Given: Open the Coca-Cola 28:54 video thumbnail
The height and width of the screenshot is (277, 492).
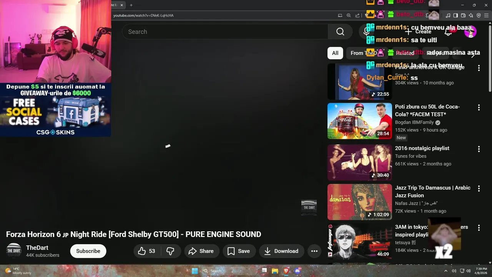Looking at the screenshot, I should point(360,121).
